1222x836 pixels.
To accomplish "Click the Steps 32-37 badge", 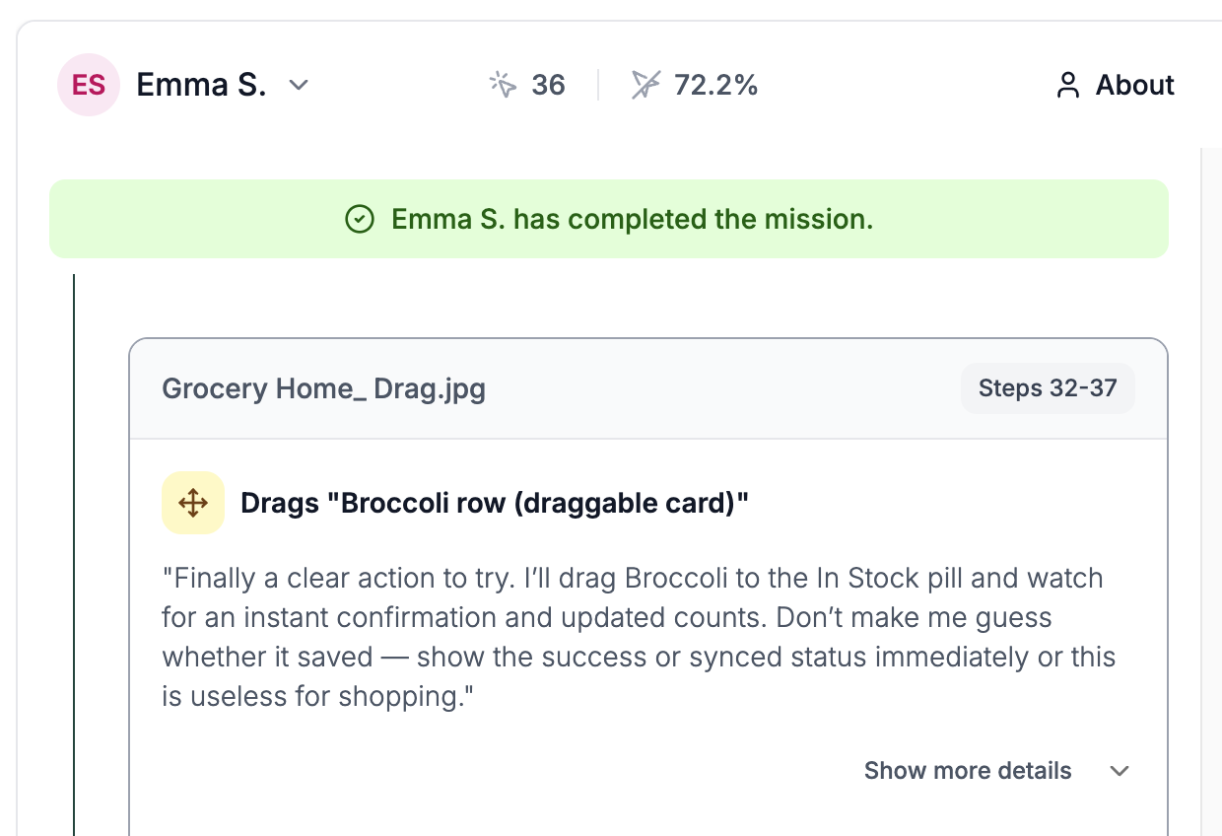I will coord(1048,388).
